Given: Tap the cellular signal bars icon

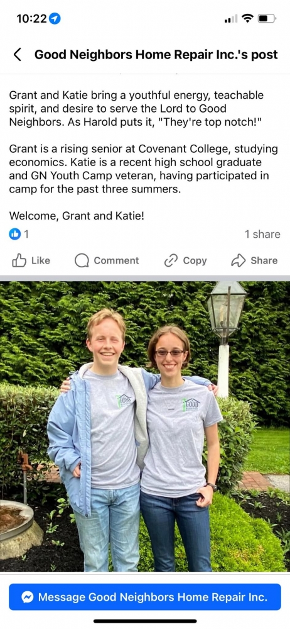Looking at the screenshot, I should click(x=231, y=18).
